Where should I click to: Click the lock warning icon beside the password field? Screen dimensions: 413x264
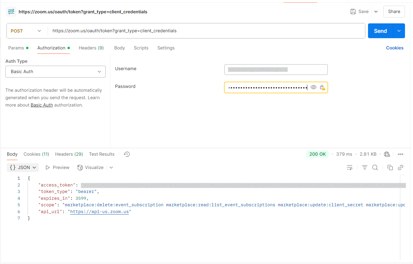tap(322, 87)
